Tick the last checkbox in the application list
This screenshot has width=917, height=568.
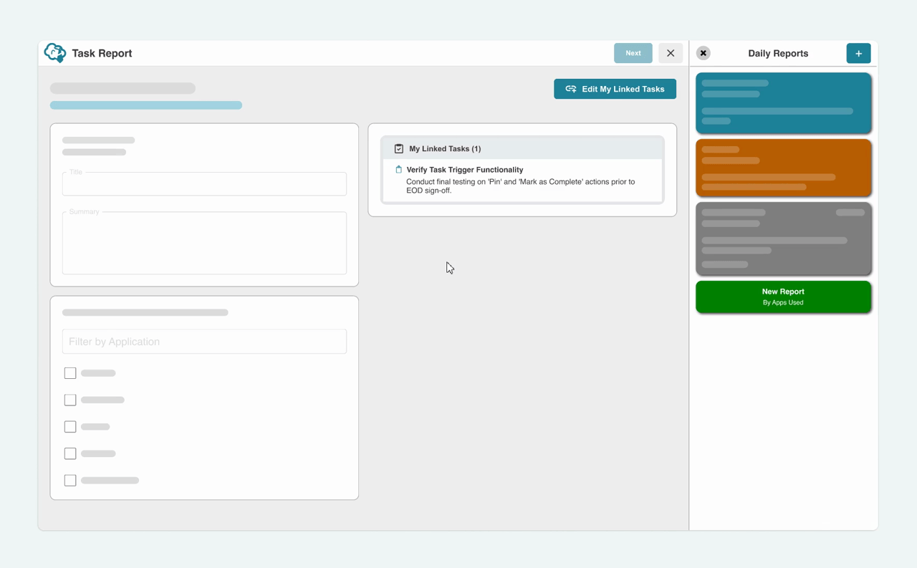(x=70, y=481)
